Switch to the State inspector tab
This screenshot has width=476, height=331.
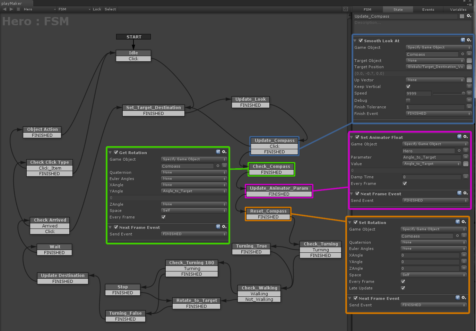[398, 9]
